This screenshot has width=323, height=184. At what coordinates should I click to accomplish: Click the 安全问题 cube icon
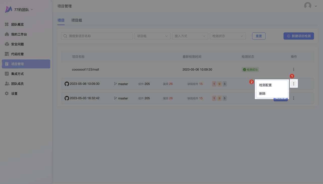point(7,44)
